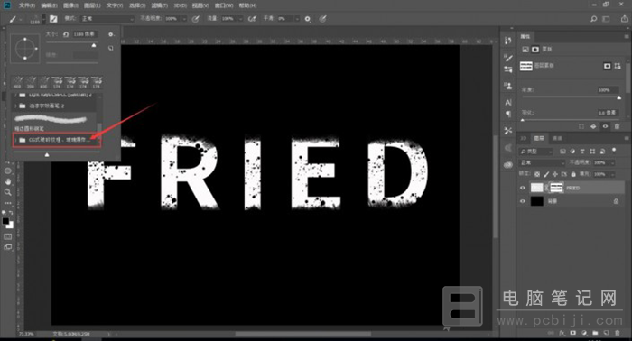This screenshot has width=632, height=341.
Task: Select the first recent brush 468
Action: click(17, 82)
